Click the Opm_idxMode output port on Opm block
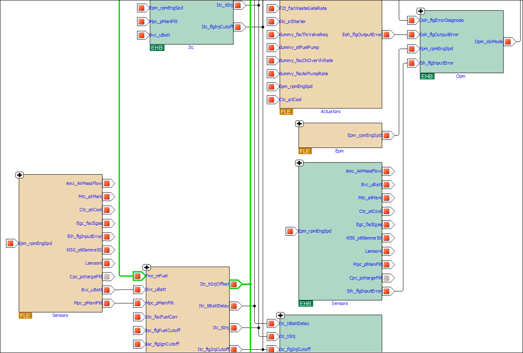The width and height of the screenshot is (523, 353). click(x=508, y=41)
